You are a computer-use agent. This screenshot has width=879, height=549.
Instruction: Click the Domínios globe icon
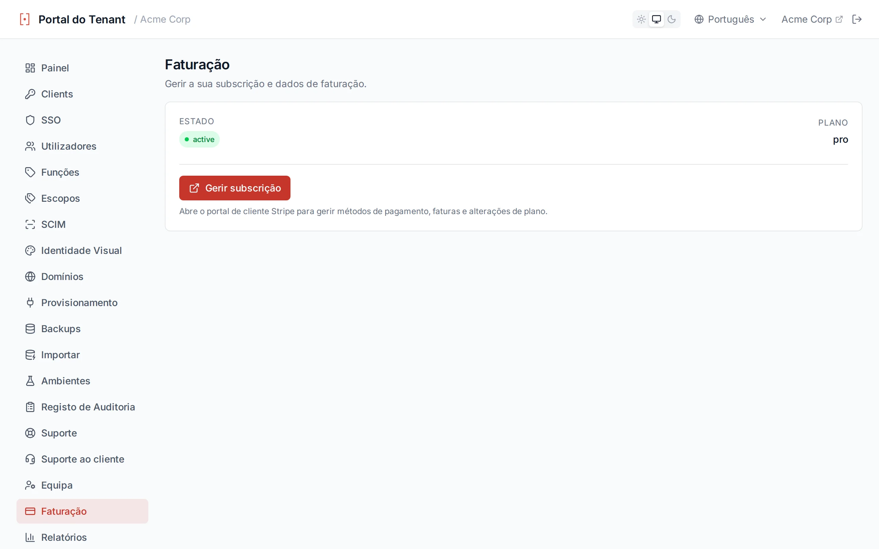coord(30,277)
